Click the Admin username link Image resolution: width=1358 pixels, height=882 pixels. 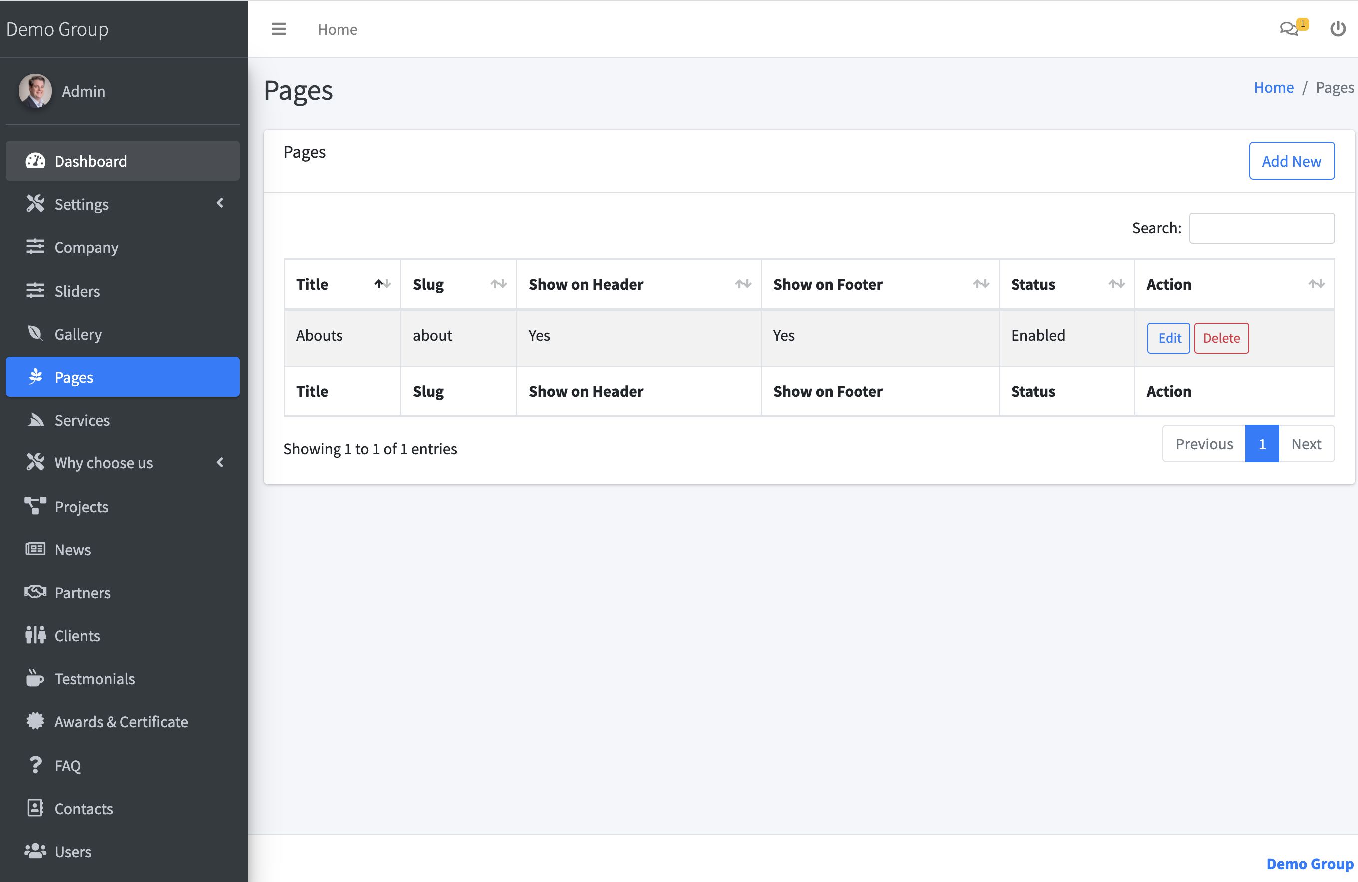pos(83,91)
